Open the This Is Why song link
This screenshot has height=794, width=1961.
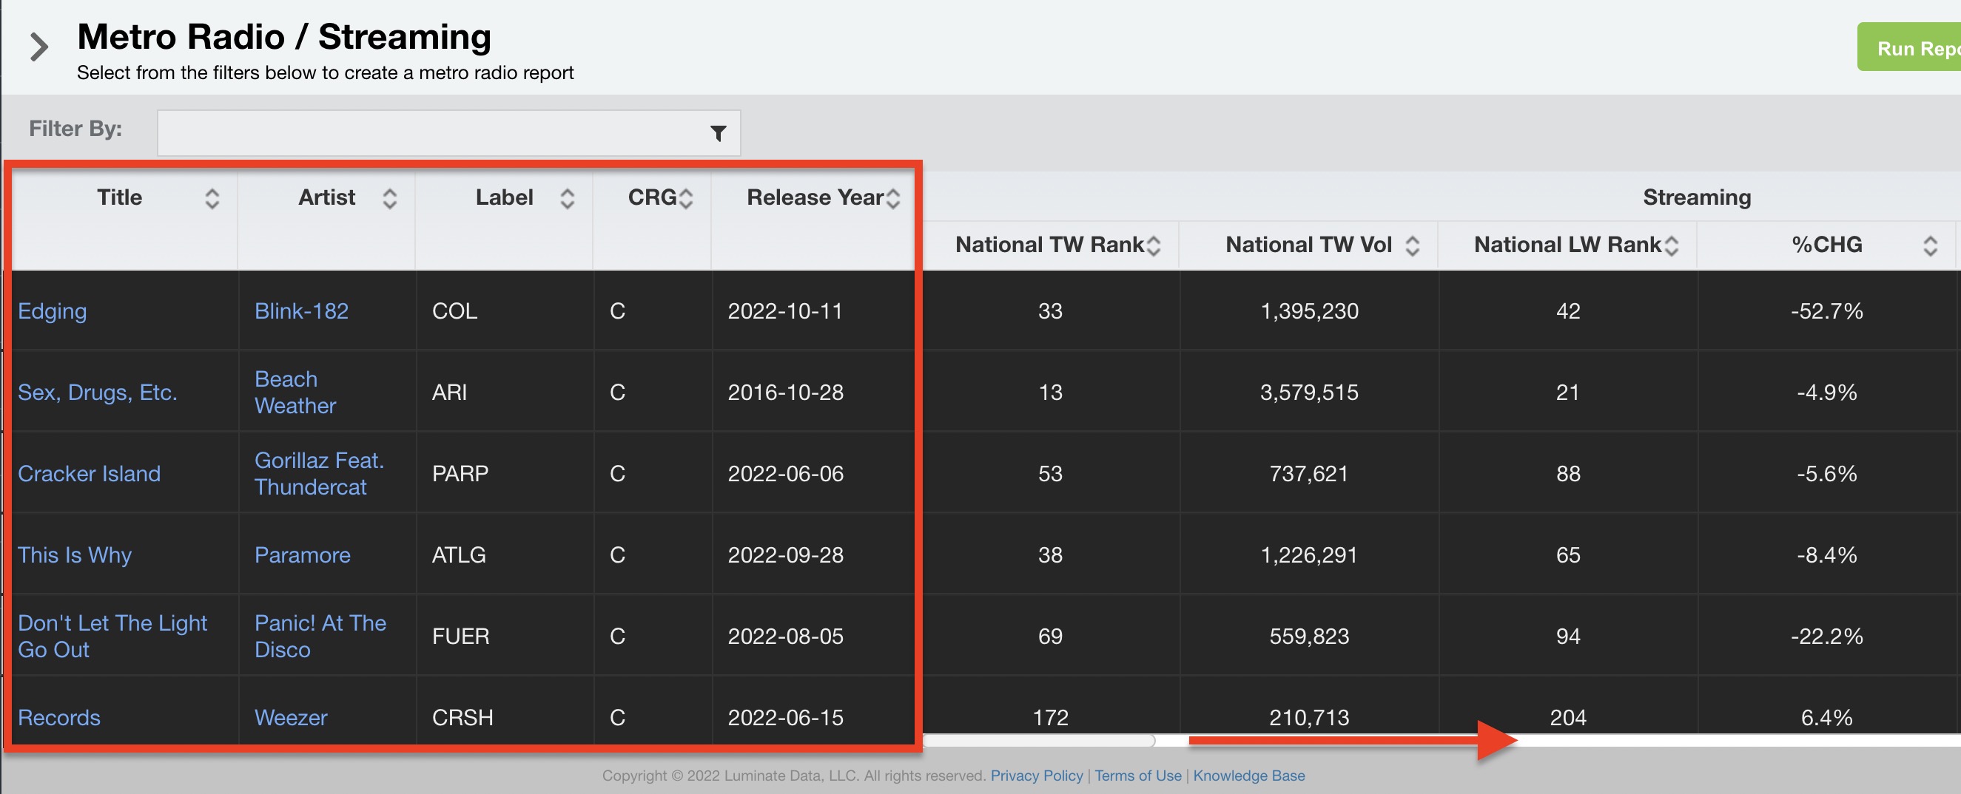click(x=75, y=555)
